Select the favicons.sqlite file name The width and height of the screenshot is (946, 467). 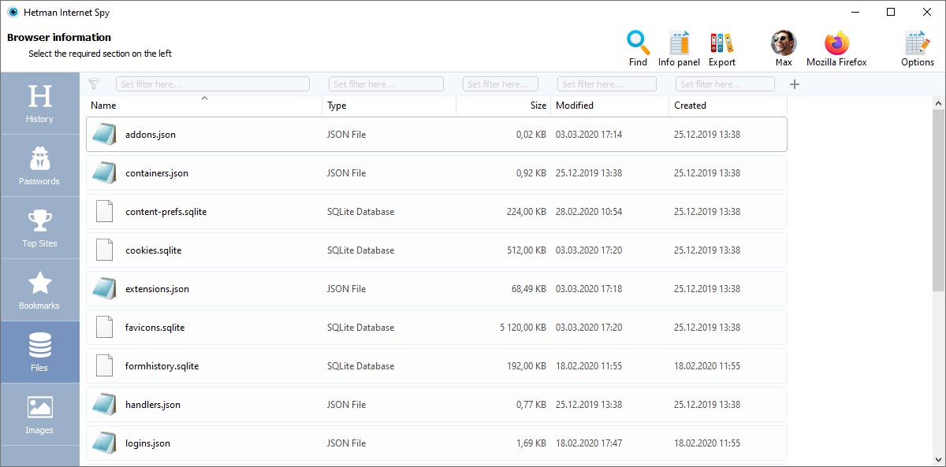155,328
